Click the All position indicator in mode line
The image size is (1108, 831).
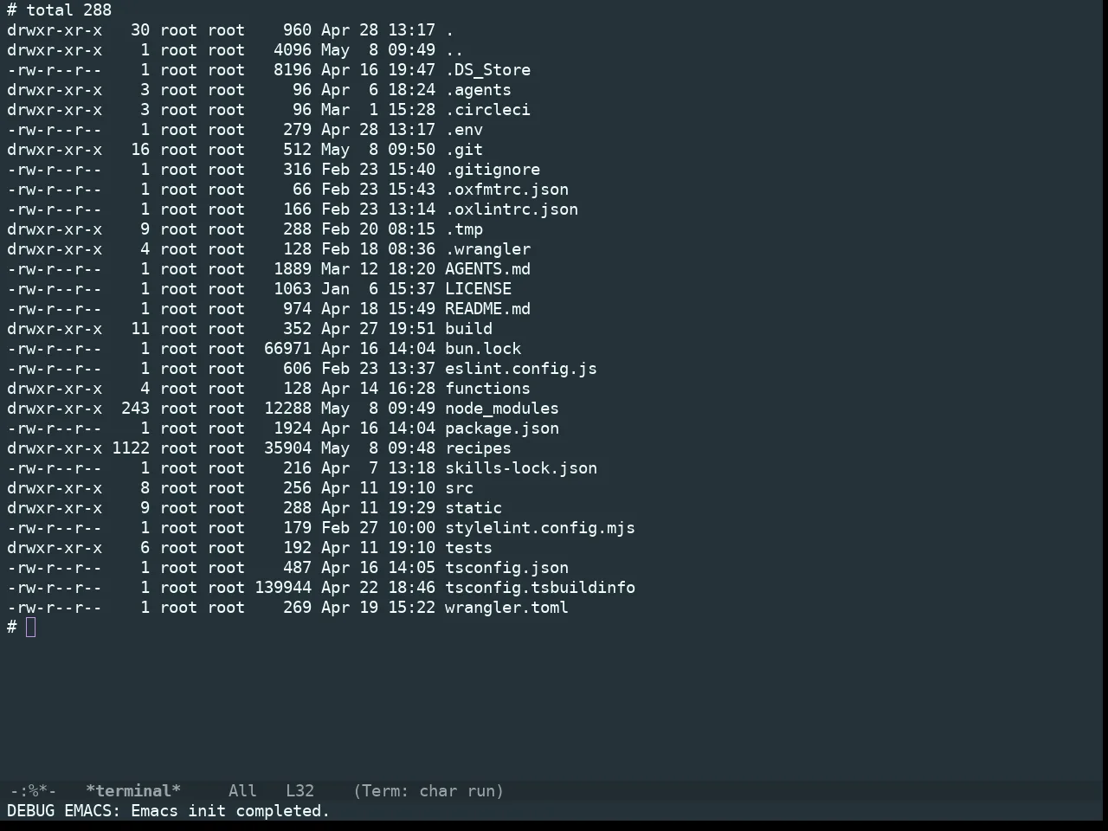click(x=242, y=791)
